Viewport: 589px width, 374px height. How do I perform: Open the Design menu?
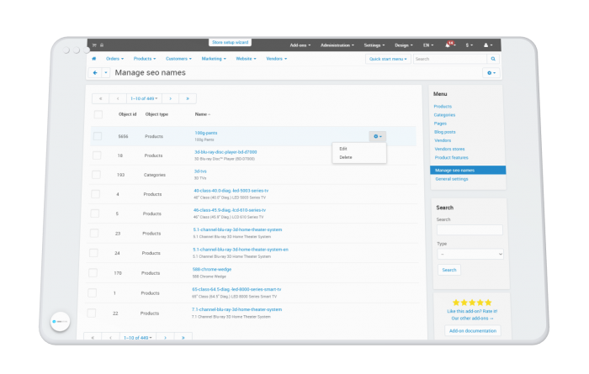pos(403,45)
